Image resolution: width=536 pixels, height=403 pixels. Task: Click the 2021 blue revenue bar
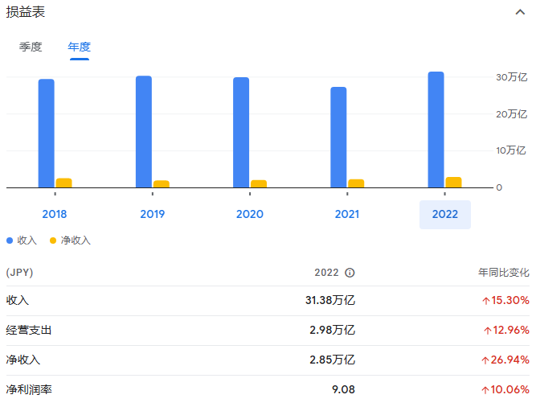click(338, 138)
